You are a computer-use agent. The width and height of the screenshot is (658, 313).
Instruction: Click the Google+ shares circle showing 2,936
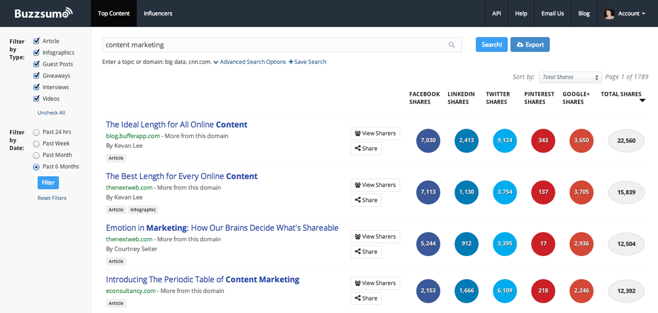[581, 244]
